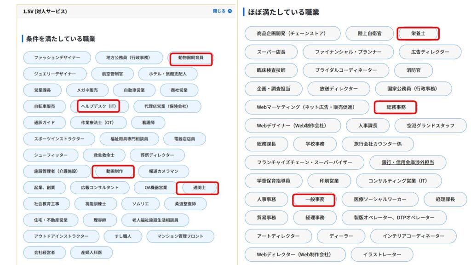471x265 pixels.
Task: Click the 1.SV (対人サービス) section header
Action: [x=45, y=11]
